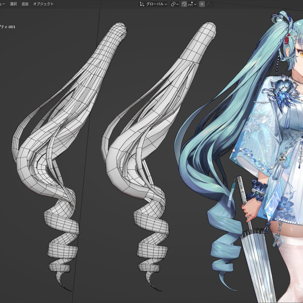
Task: Open the グローバル transform orientation dropdown
Action: 153,4
